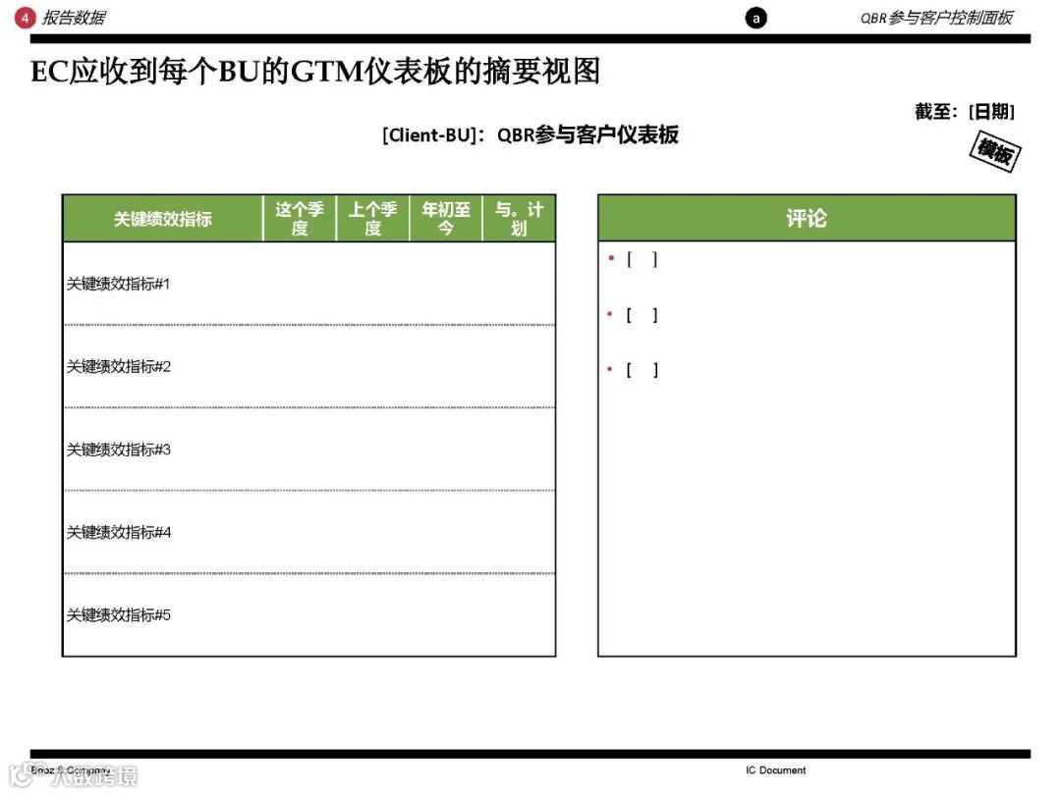Select row 关键绩效指标#1
Screen dimensions: 1061x795
coord(309,284)
